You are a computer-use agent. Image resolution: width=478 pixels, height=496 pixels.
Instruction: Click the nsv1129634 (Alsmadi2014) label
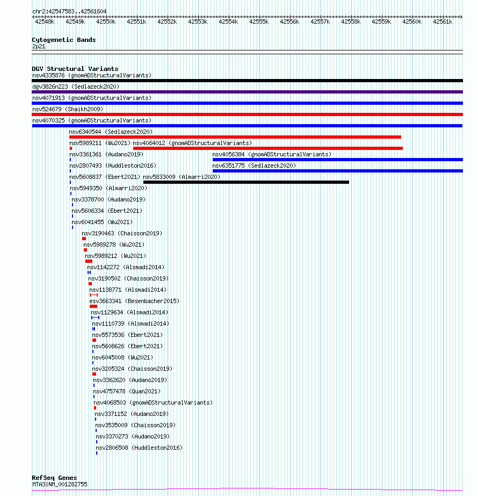pyautogui.click(x=129, y=312)
